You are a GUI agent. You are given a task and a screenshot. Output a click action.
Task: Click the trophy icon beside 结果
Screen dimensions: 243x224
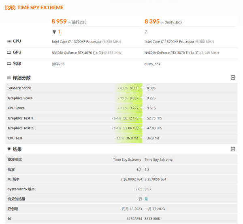tap(9, 149)
